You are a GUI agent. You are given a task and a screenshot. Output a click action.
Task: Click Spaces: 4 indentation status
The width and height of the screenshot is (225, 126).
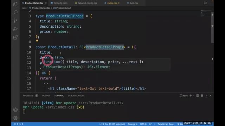[132, 124]
